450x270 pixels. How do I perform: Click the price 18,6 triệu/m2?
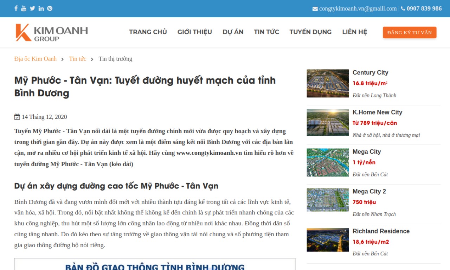371,242
